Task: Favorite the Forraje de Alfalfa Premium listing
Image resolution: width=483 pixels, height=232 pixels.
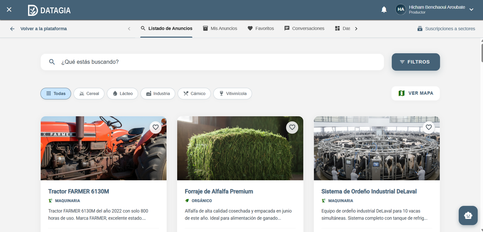Action: 292,127
